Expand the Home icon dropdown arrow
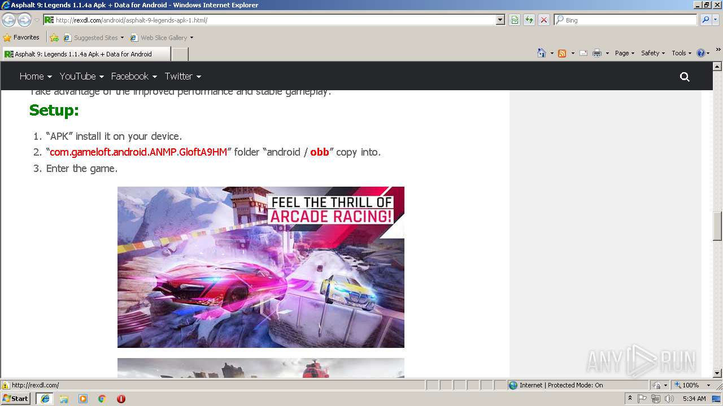The image size is (723, 406). tap(552, 53)
